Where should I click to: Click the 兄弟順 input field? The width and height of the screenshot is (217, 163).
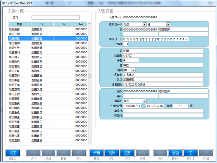click(x=126, y=44)
